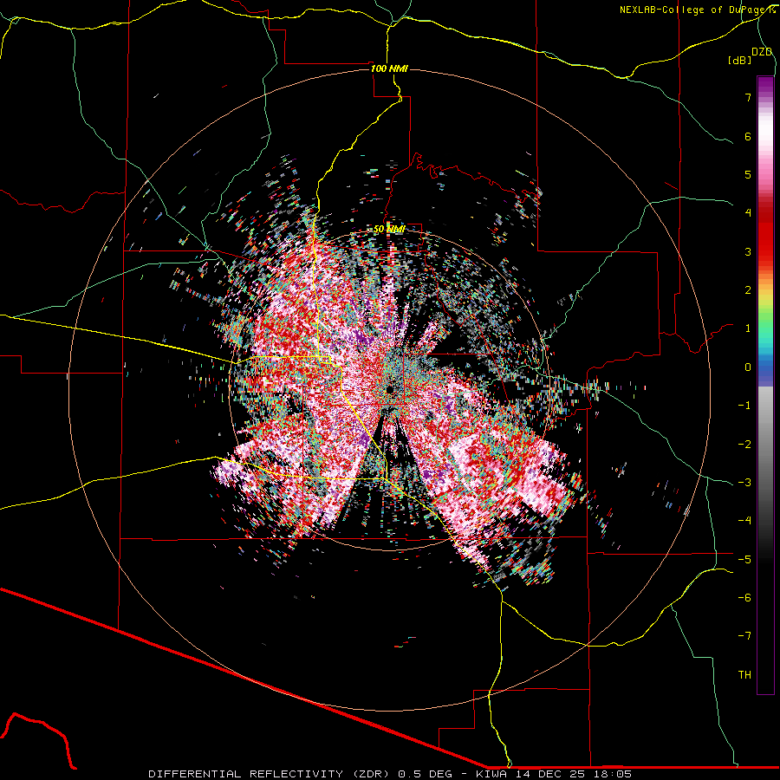Viewport: 780px width, 780px height.
Task: Click the positive 7 value on the dB scale
Action: pos(748,97)
